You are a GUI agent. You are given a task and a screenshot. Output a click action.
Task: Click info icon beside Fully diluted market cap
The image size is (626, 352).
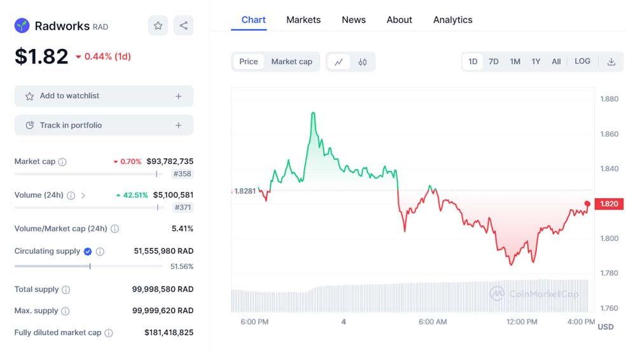[109, 333]
